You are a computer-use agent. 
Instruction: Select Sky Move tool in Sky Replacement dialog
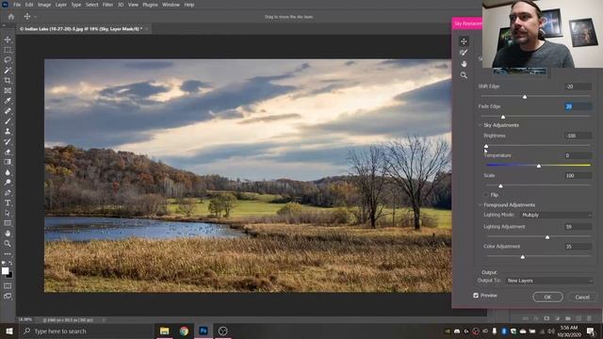[464, 41]
